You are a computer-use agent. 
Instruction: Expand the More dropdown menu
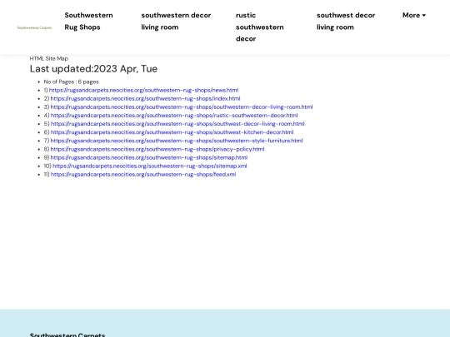[x=414, y=15]
